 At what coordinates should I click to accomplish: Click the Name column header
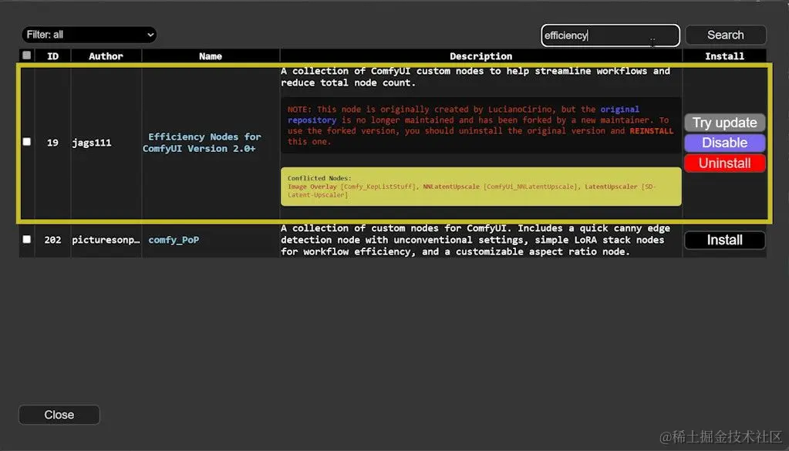[211, 56]
